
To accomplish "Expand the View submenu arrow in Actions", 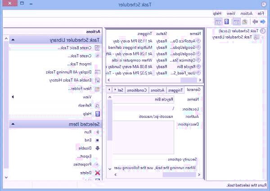I will coord(12,96).
